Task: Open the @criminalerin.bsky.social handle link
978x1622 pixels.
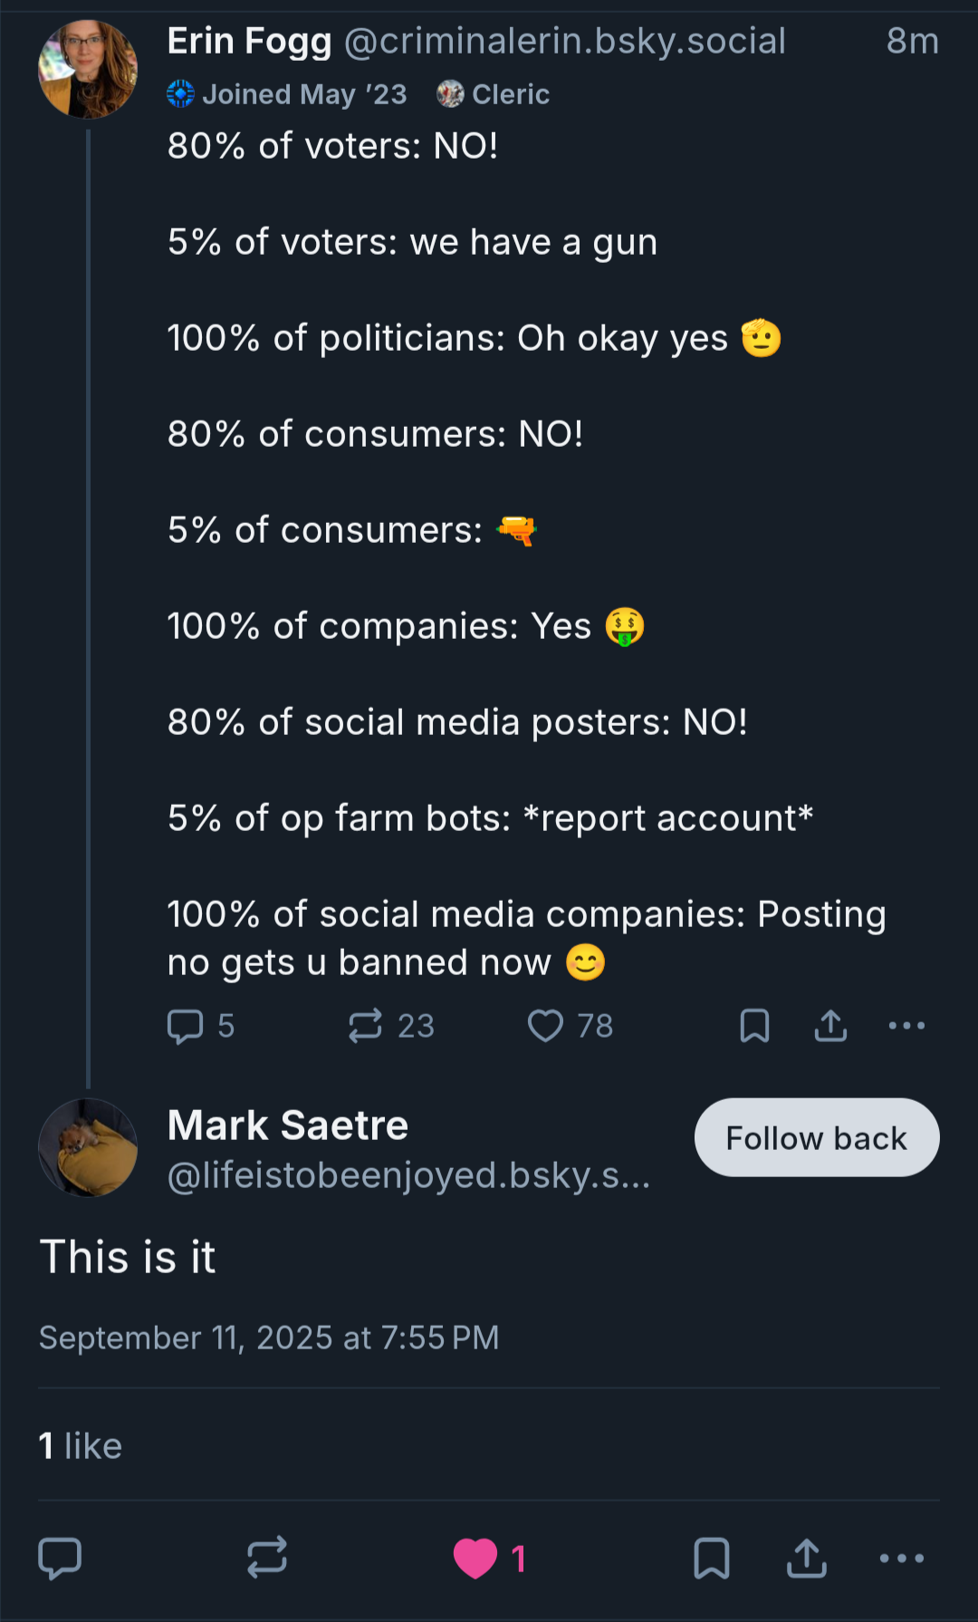Action: [564, 41]
